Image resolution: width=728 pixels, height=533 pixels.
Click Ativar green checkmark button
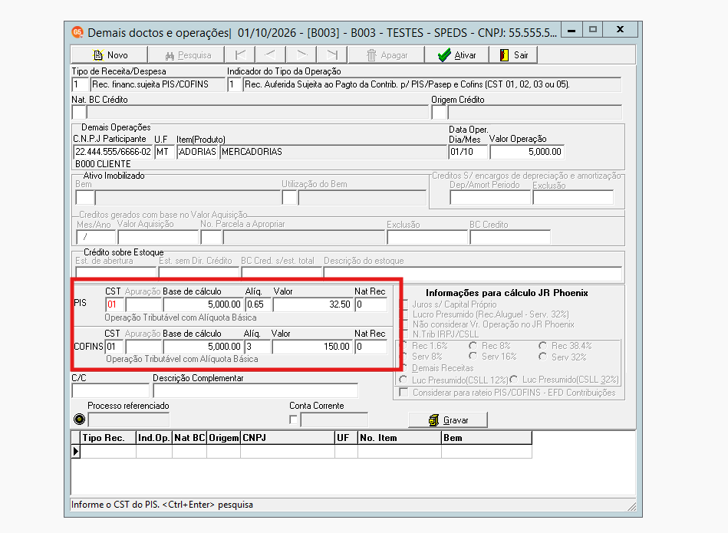pos(457,54)
